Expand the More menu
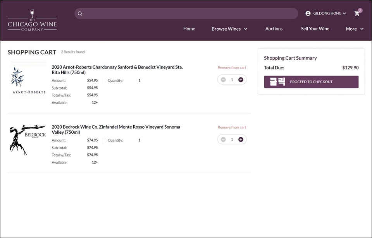Screen dimensions: 372x238 355,29
